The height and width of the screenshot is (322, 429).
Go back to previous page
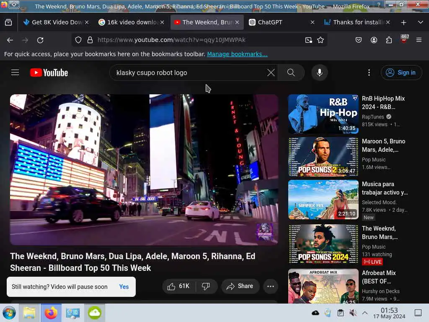pyautogui.click(x=10, y=40)
